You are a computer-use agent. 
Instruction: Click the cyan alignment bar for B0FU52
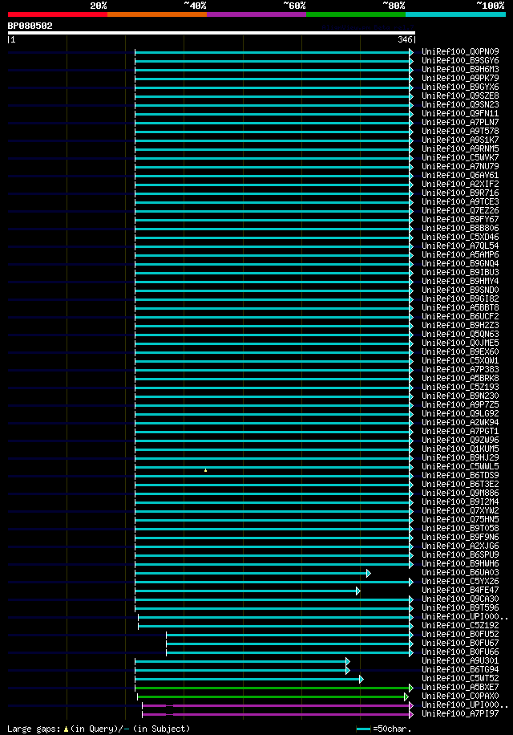[289, 636]
